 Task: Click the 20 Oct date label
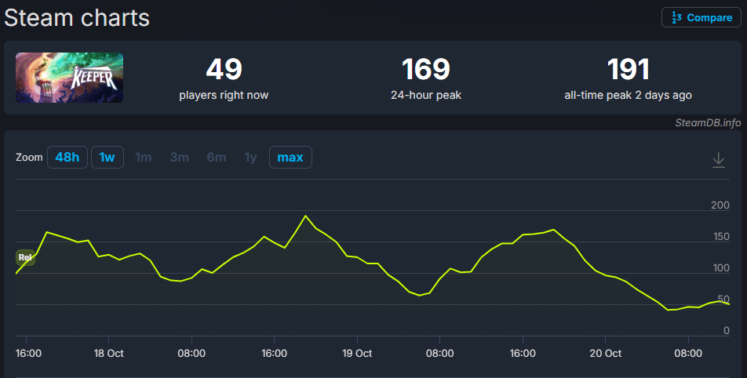605,354
